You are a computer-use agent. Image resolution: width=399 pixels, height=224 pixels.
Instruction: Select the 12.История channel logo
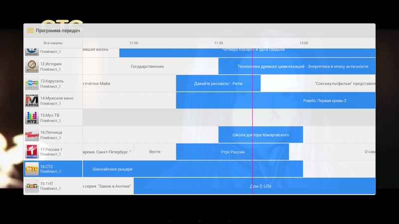click(32, 66)
